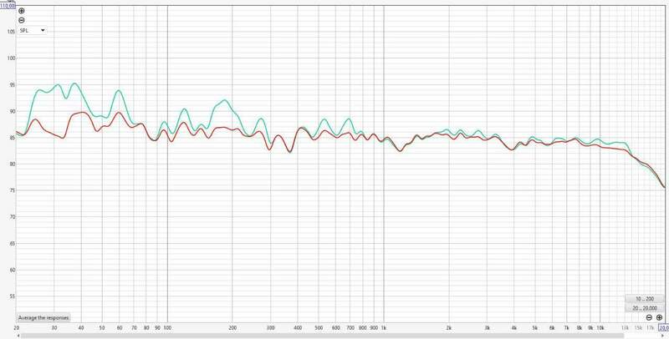Set frequency range to 20 .. 20,000

coord(644,308)
